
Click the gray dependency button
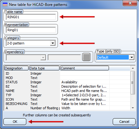86,57
